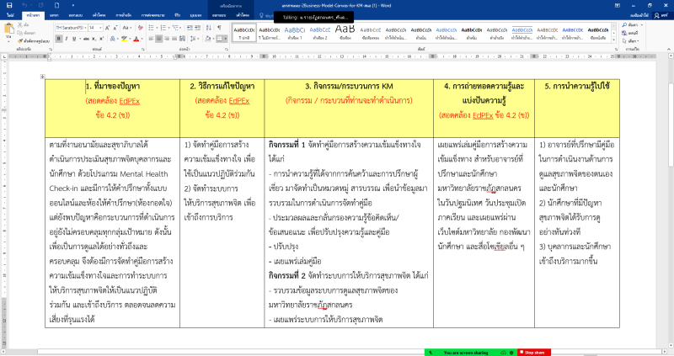Click the Increase font size icon
This screenshot has width=674, height=356.
coord(107,28)
